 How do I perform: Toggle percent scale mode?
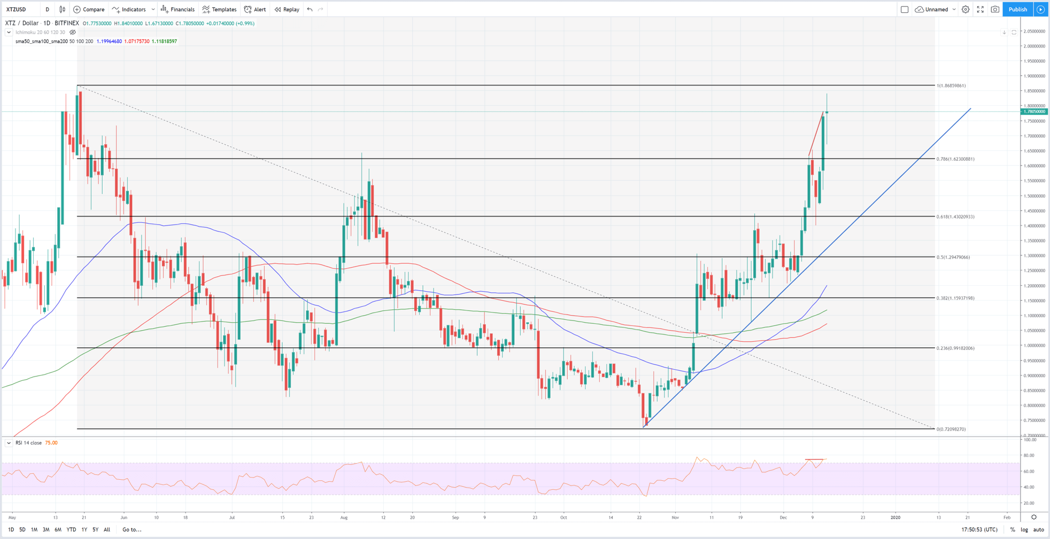pos(1013,529)
